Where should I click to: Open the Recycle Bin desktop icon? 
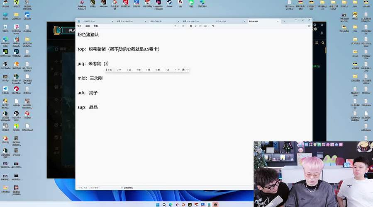(5, 28)
